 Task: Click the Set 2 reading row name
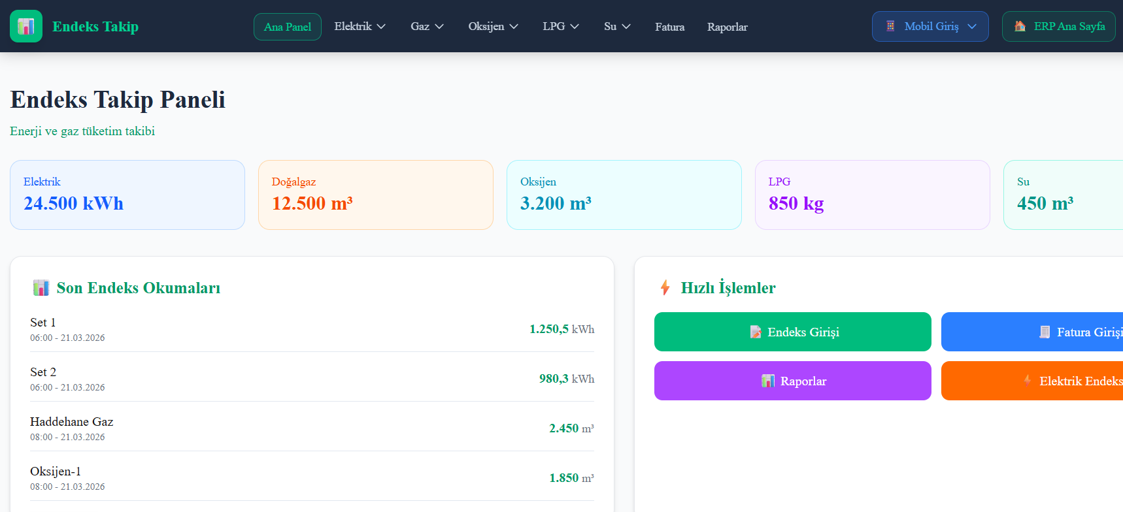[x=43, y=372]
